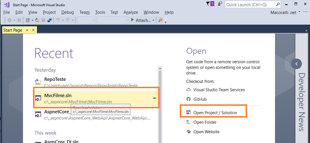Viewport: 310px width, 143px height.
Task: Open the Tools menu
Action: coord(100,12)
